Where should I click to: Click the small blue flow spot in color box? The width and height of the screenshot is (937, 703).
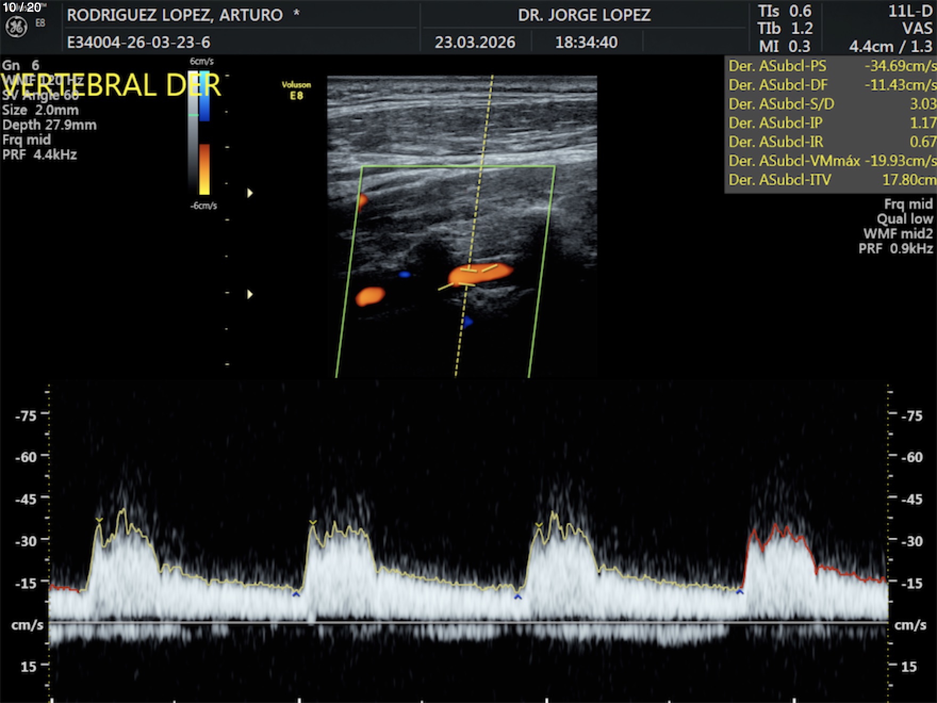(405, 275)
